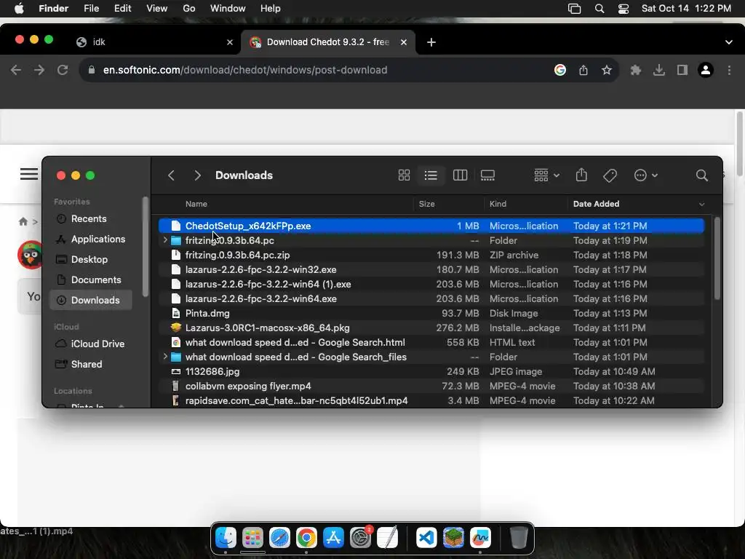745x559 pixels.
Task: Open Softonic hamburger menu
Action: click(29, 174)
